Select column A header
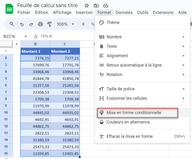This screenshot has height=159, width=192. tap(17, 44)
